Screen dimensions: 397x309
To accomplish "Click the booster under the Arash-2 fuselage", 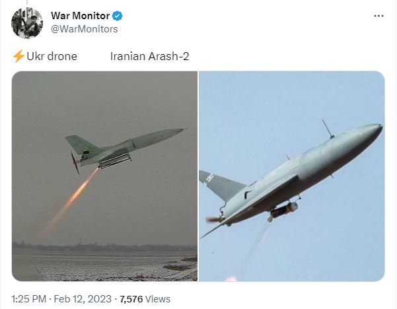I will tap(283, 211).
